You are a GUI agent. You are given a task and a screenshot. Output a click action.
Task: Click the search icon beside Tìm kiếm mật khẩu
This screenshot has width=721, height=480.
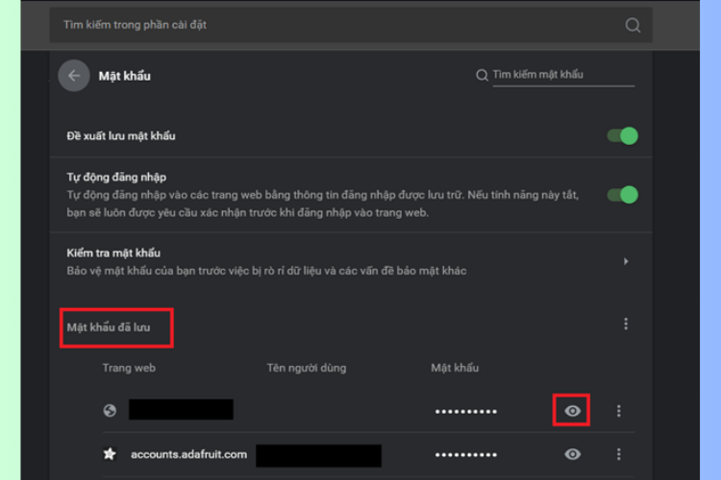point(482,75)
